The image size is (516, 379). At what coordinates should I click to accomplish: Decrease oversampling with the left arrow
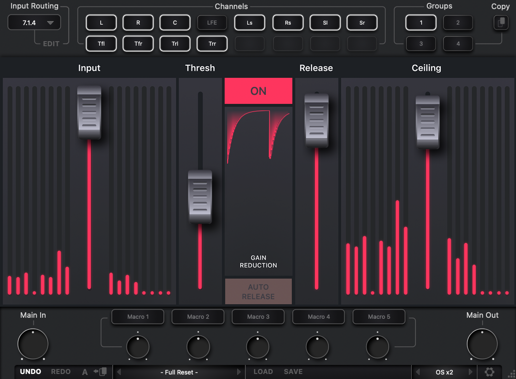point(418,372)
